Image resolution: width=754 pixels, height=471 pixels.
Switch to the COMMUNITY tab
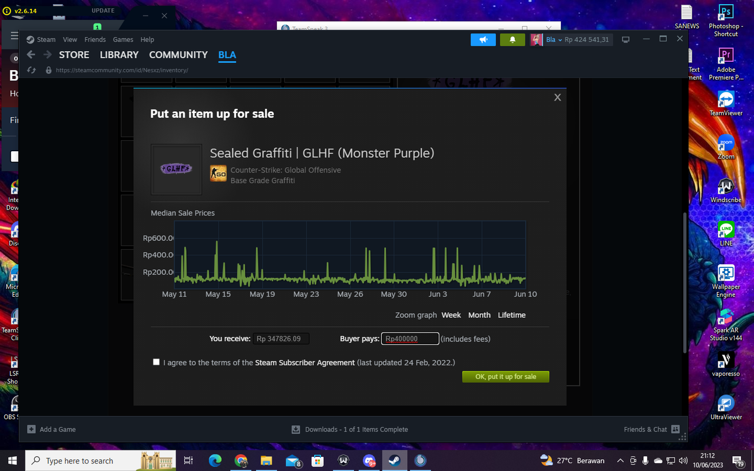[178, 55]
